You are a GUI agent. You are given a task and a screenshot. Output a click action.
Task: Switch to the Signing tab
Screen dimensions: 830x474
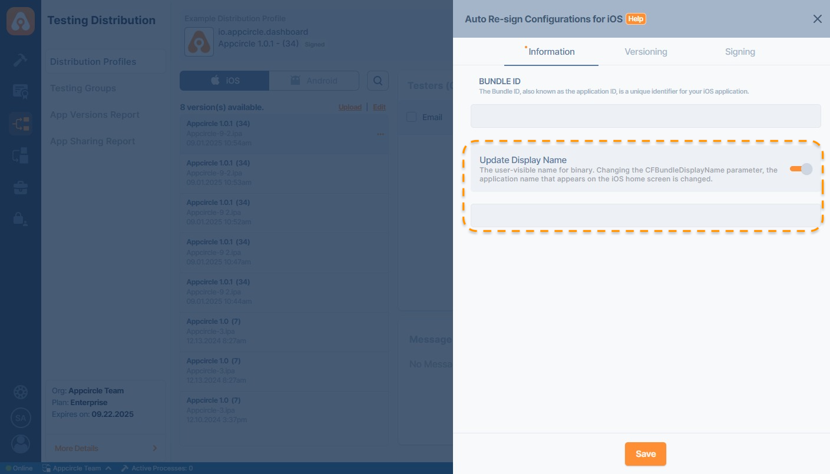740,52
